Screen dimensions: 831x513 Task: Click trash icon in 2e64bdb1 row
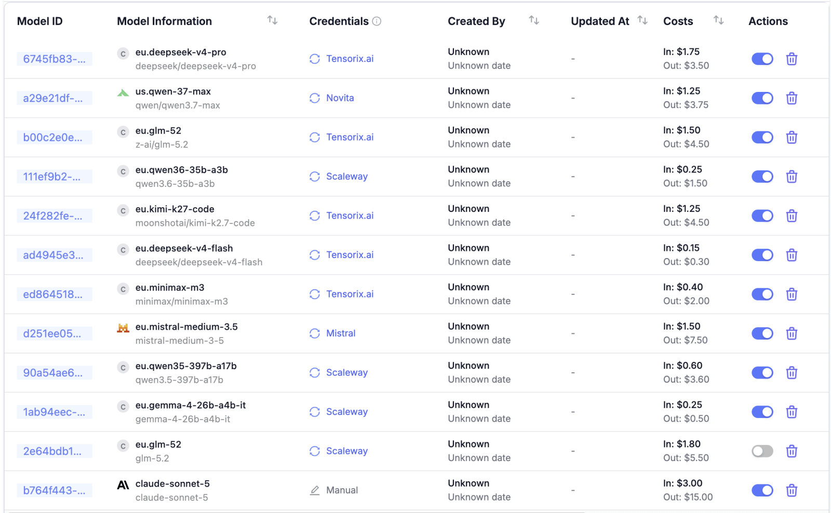click(792, 451)
